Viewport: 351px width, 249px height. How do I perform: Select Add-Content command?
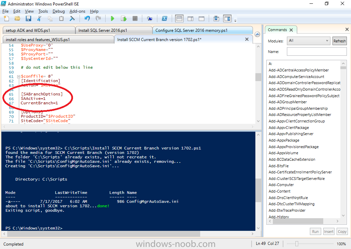279,191
